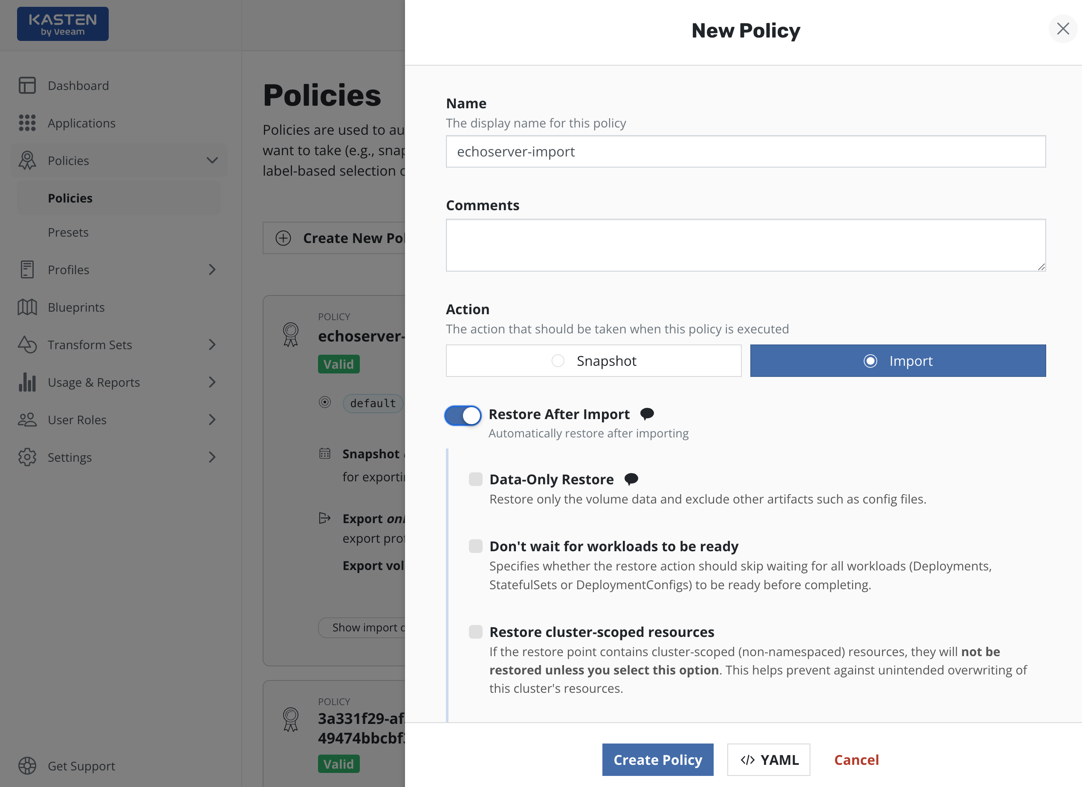
Task: Check the Data-Only Restore checkbox
Action: (x=475, y=479)
